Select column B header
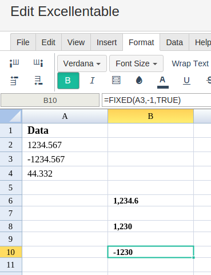This screenshot has height=275, width=211. pyautogui.click(x=150, y=116)
